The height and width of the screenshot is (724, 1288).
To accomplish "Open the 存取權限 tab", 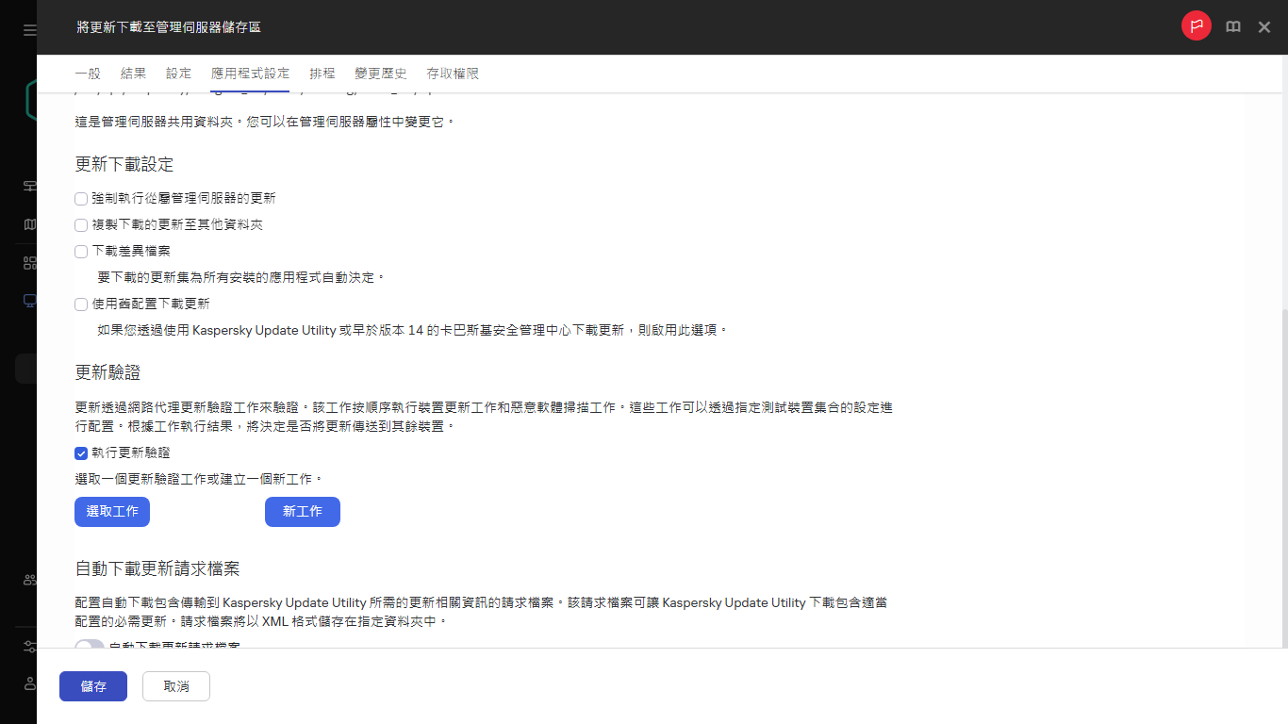I will pos(454,73).
